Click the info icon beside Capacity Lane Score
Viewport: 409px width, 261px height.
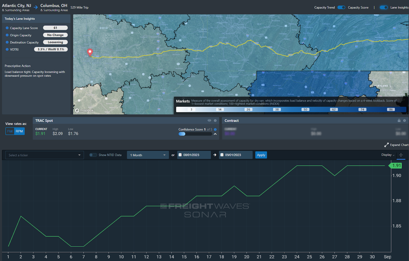click(x=7, y=28)
